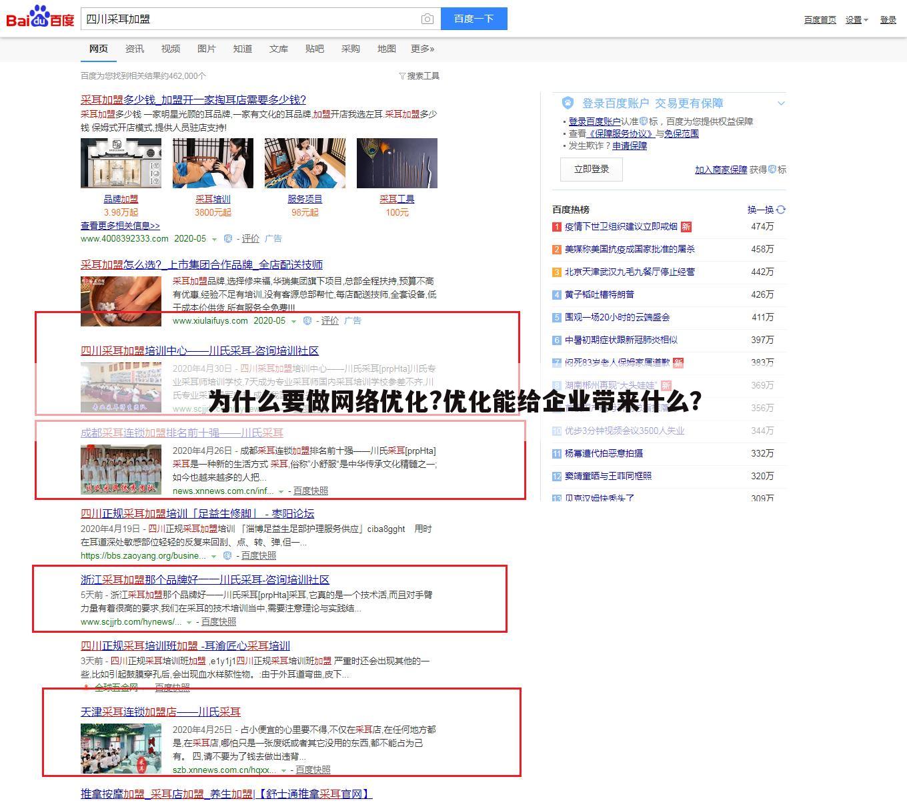
Task: Switch to the 视频 tab
Action: click(171, 48)
